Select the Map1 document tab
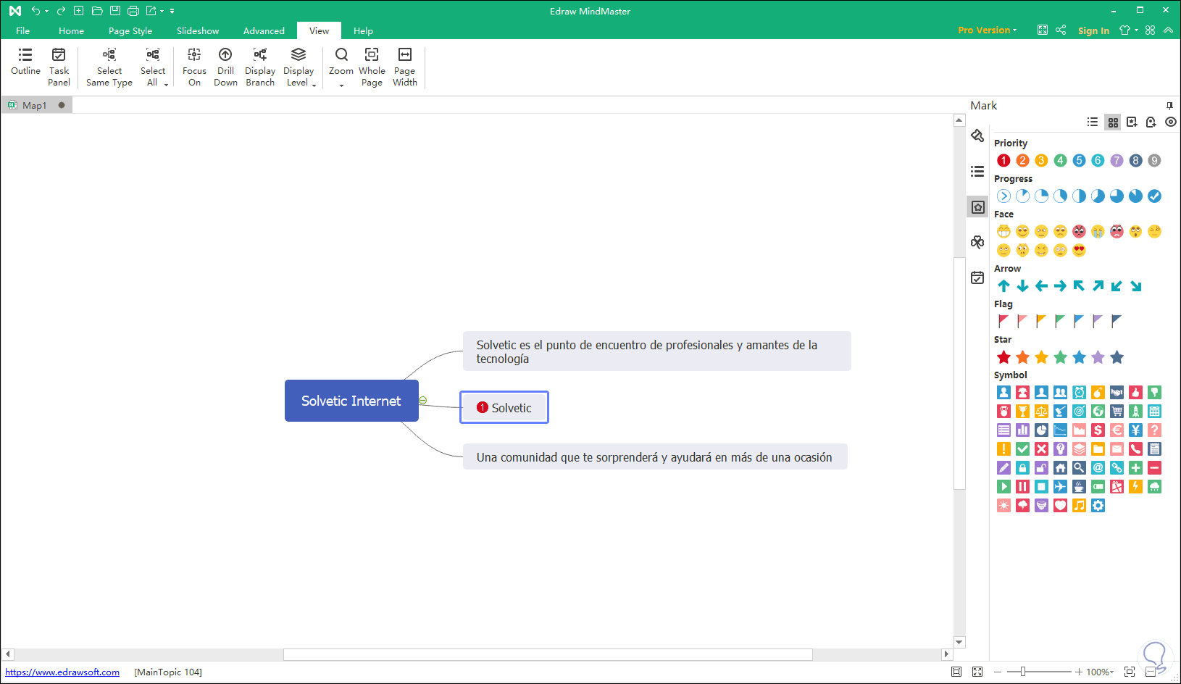Image resolution: width=1181 pixels, height=684 pixels. [35, 105]
